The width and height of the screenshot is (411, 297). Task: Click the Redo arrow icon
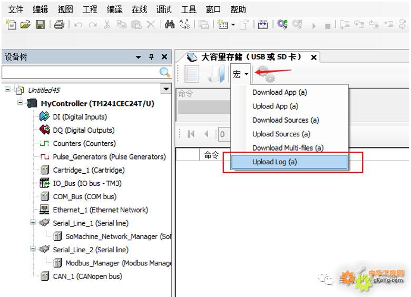(x=93, y=25)
